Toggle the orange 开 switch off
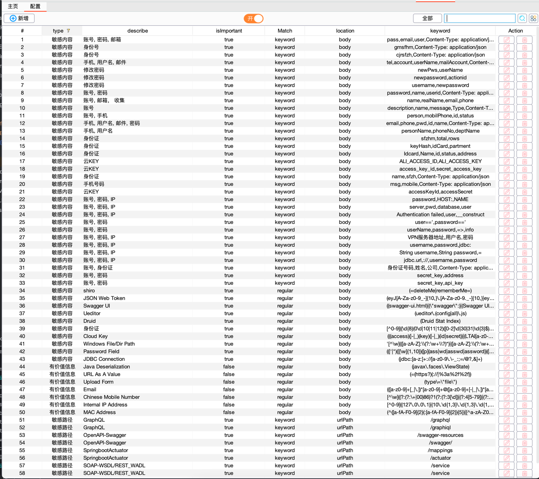 tap(254, 18)
